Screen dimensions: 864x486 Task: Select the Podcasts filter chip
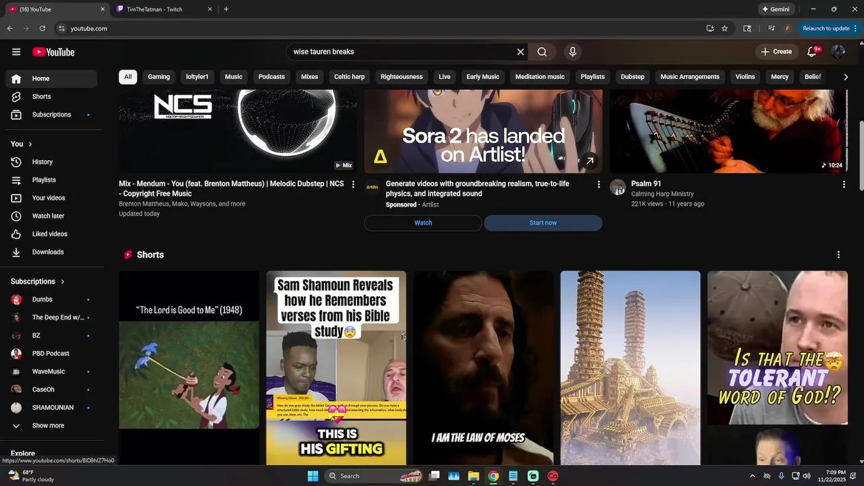click(271, 77)
